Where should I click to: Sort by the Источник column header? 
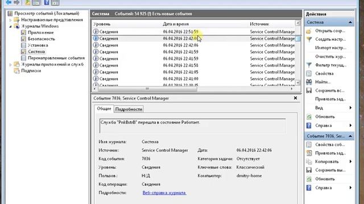259,24
